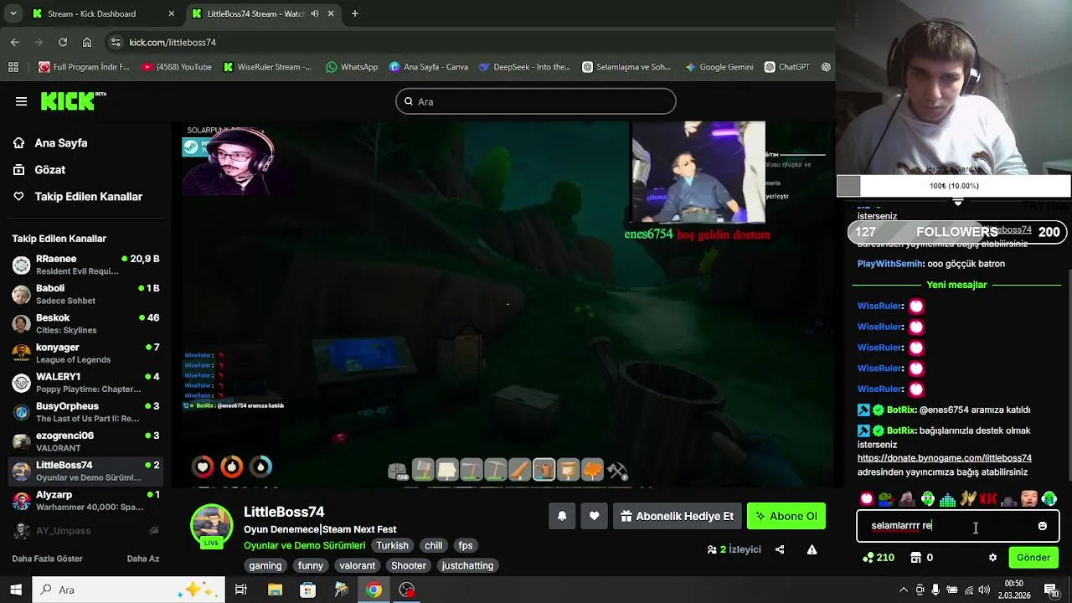
Task: Open RRaenee's channel
Action: [x=86, y=265]
